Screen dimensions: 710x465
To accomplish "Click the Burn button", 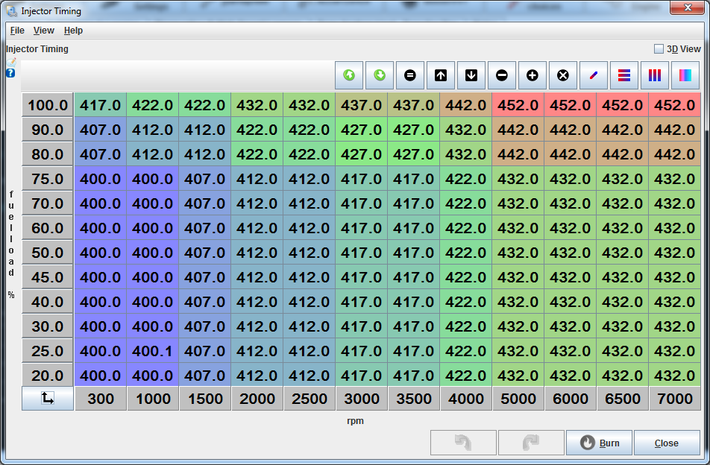I will tap(599, 443).
